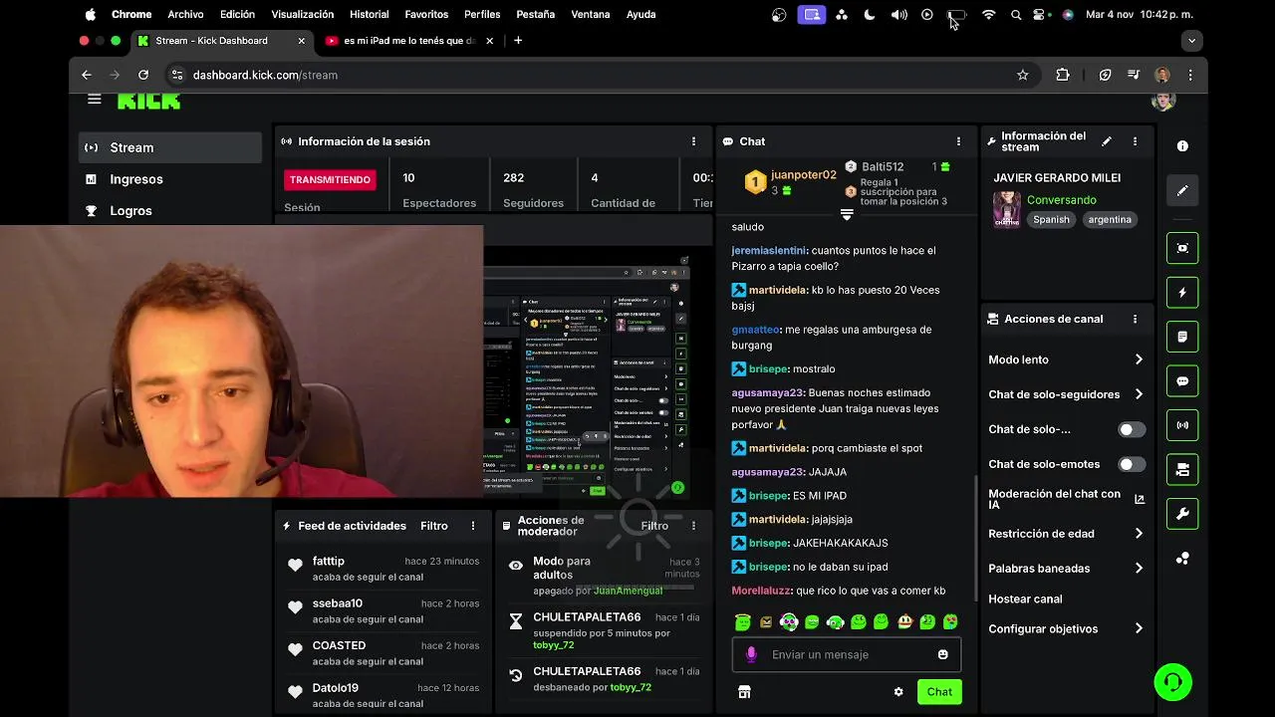This screenshot has height=717, width=1275.
Task: Select the pencil edit icon in right sidebar
Action: (1182, 190)
